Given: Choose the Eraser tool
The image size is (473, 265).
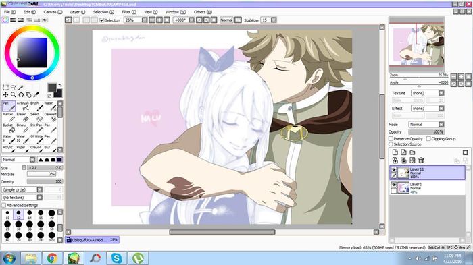Looking at the screenshot, I should pyautogui.click(x=23, y=117).
